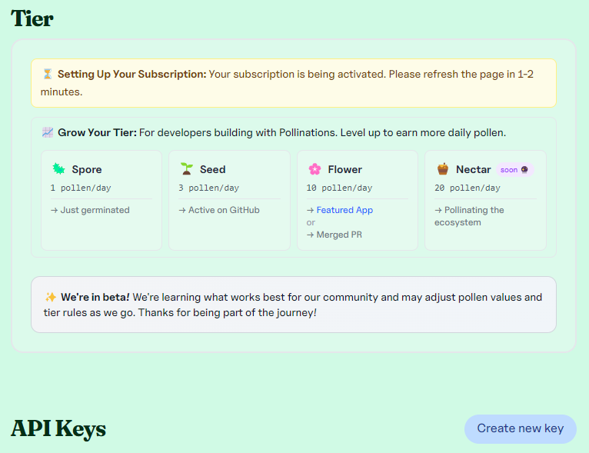The height and width of the screenshot is (453, 589).
Task: Click the '10 pollen/day' Flower rate
Action: [x=339, y=188]
